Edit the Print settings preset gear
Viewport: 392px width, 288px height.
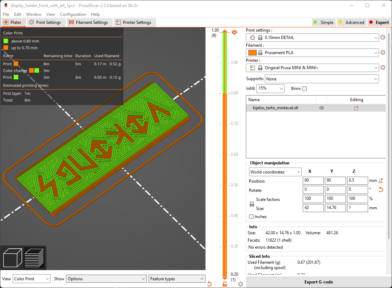(383, 38)
